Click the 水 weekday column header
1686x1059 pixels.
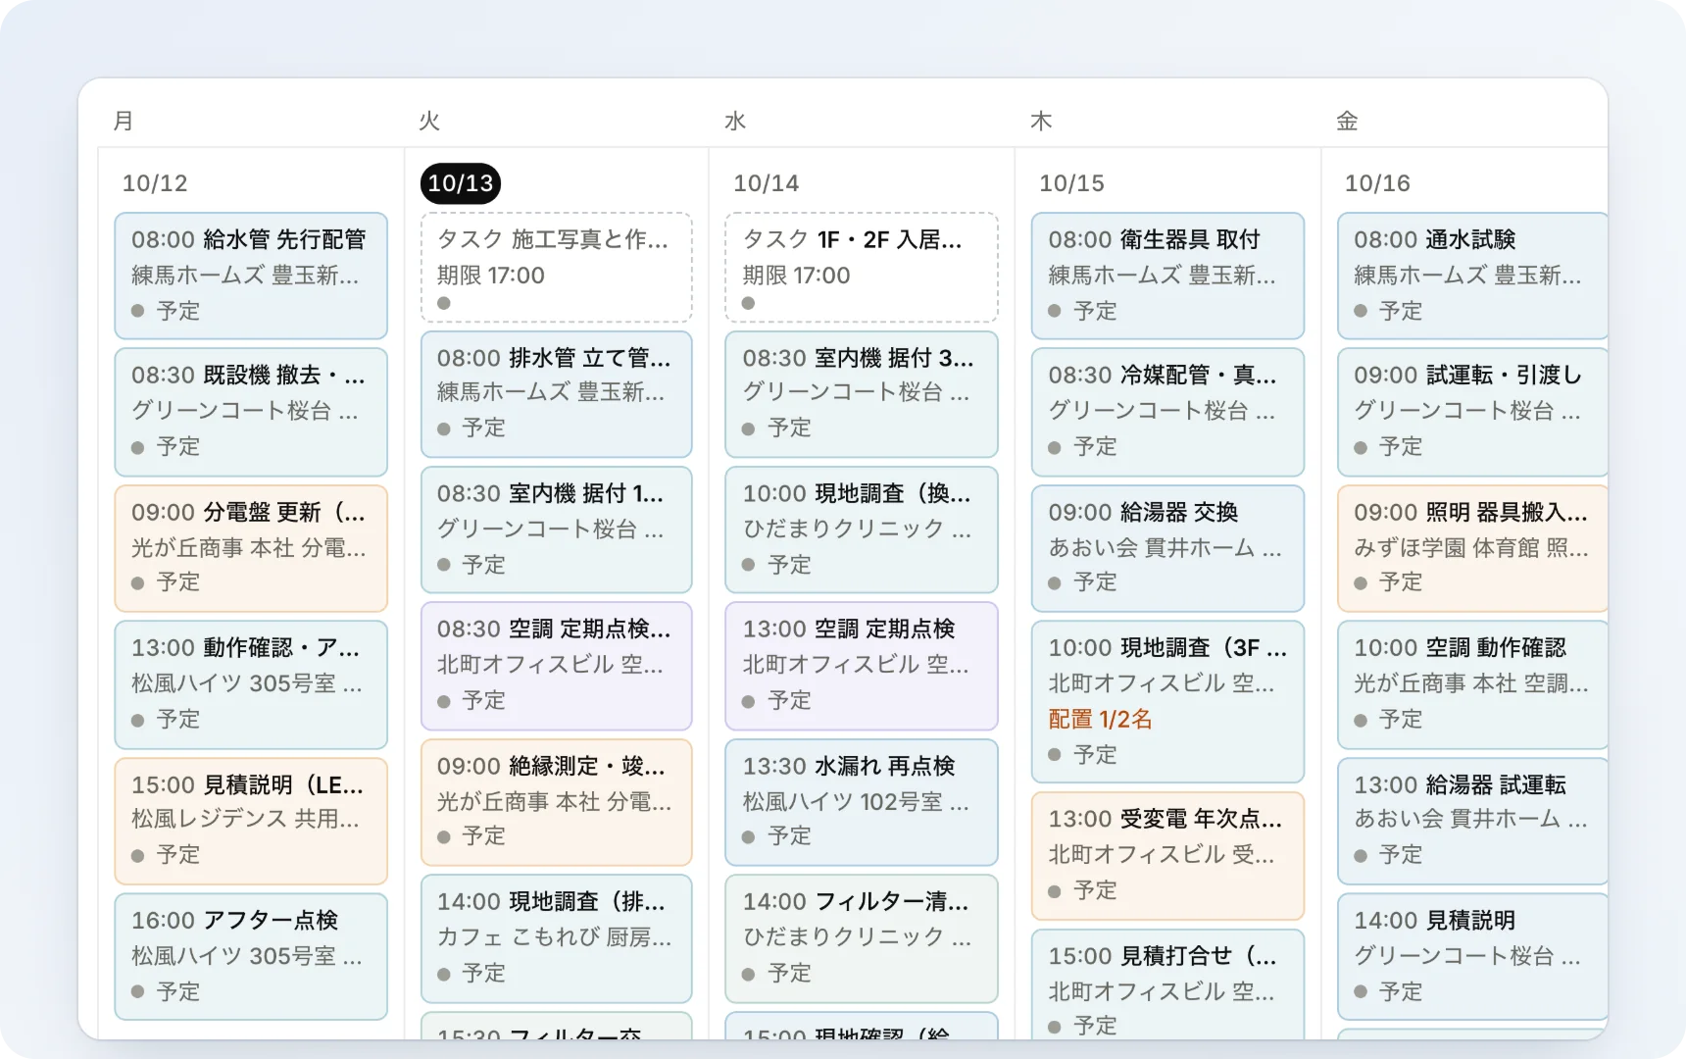coord(735,121)
